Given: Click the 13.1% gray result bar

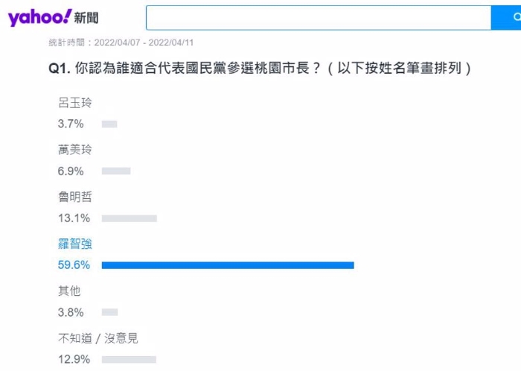Looking at the screenshot, I should 130,218.
